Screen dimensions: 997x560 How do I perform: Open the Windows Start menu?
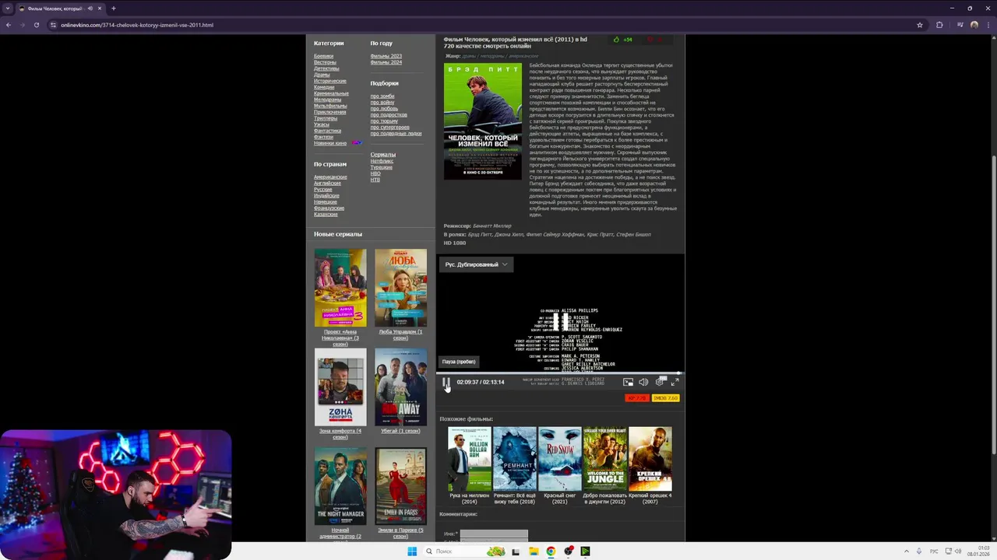[x=412, y=551]
